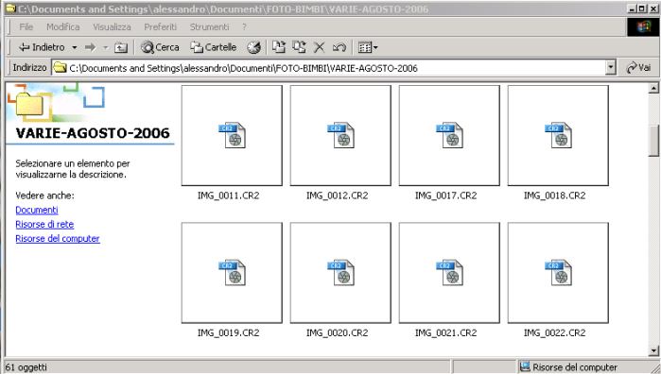Click the Move To folder icon
The width and height of the screenshot is (661, 374).
(x=278, y=47)
